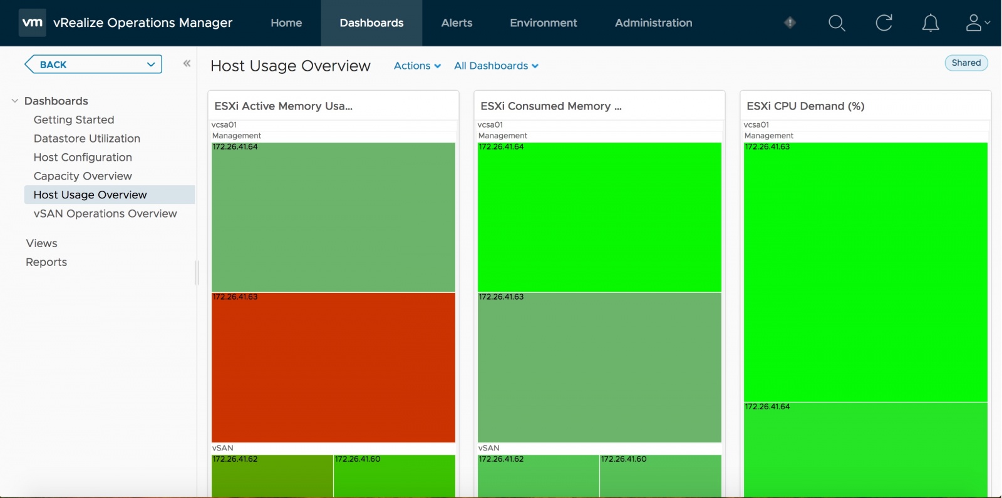The height and width of the screenshot is (498, 1002).
Task: Click vcsa01 label in CPU Demand widget
Action: pos(757,124)
